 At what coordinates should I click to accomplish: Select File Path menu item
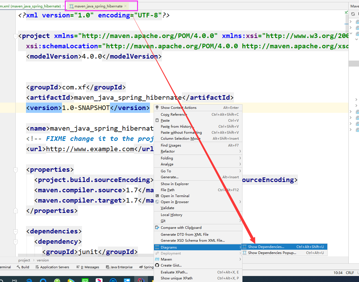tap(198, 190)
